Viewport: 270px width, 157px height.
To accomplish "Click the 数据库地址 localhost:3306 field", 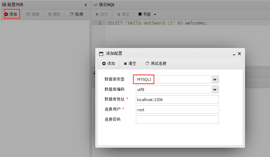I will [x=177, y=100].
